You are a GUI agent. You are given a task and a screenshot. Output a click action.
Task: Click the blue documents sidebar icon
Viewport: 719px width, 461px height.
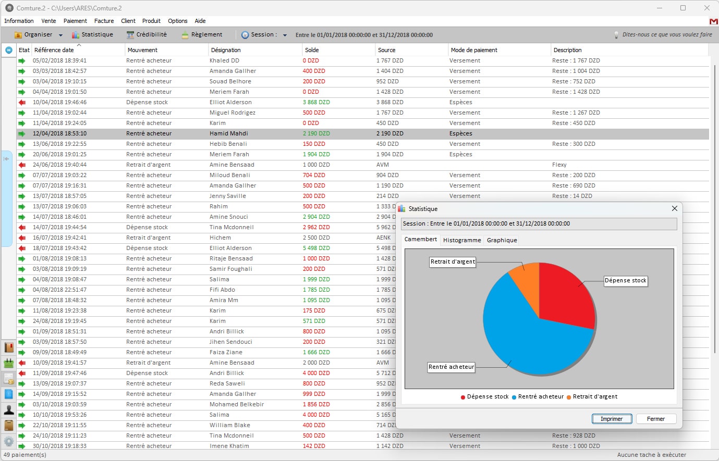coord(8,394)
